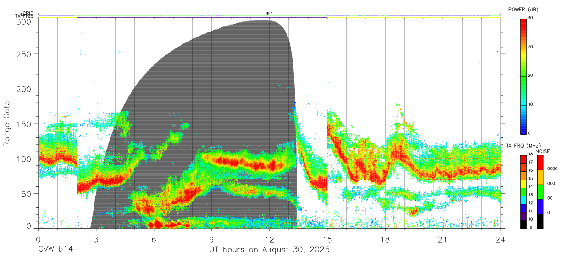Click the 100 label on NOISE scale

point(548,198)
